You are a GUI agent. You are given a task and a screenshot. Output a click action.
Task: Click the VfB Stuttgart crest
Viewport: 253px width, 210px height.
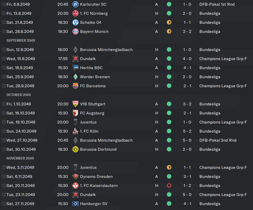75,104
